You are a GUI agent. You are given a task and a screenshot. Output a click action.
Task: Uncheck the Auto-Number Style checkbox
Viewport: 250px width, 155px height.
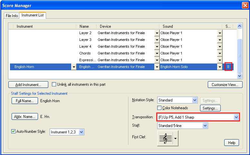tap(13, 132)
